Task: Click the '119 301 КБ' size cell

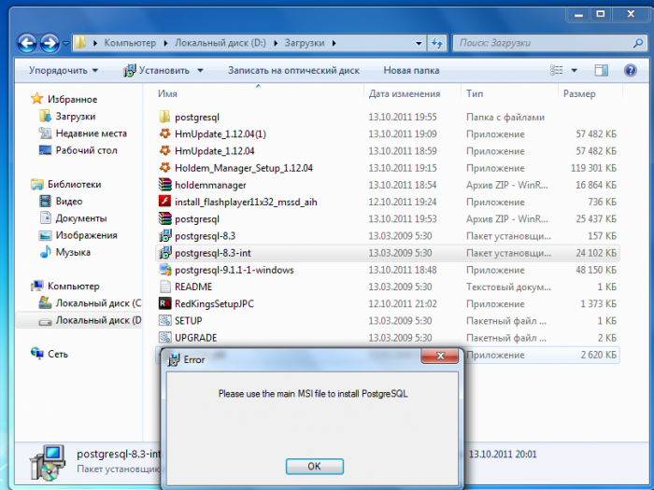Action: pyautogui.click(x=593, y=168)
